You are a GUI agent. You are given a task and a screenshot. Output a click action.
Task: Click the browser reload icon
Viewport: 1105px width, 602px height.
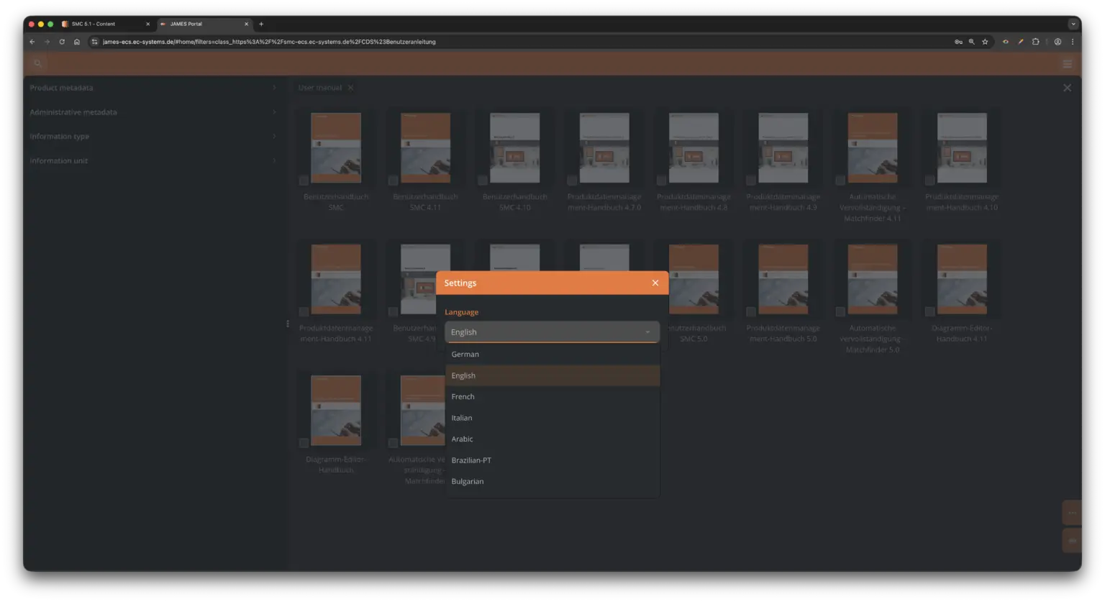(x=62, y=42)
